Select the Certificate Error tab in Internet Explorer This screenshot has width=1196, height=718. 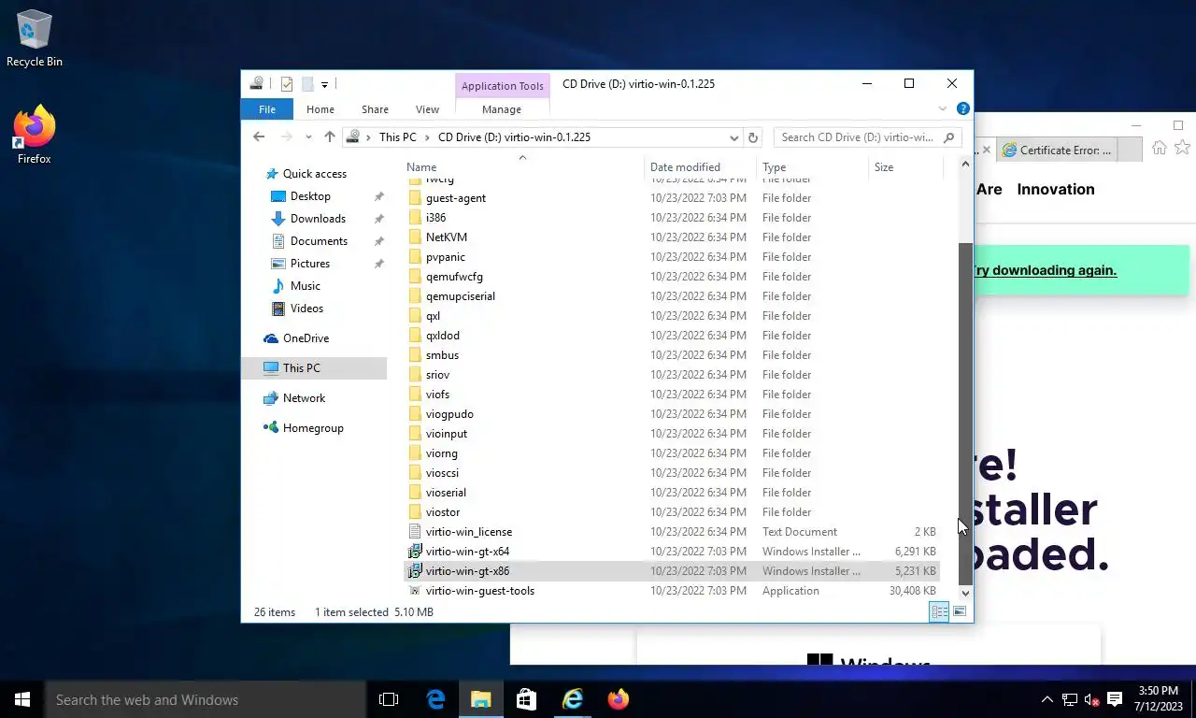click(x=1056, y=150)
